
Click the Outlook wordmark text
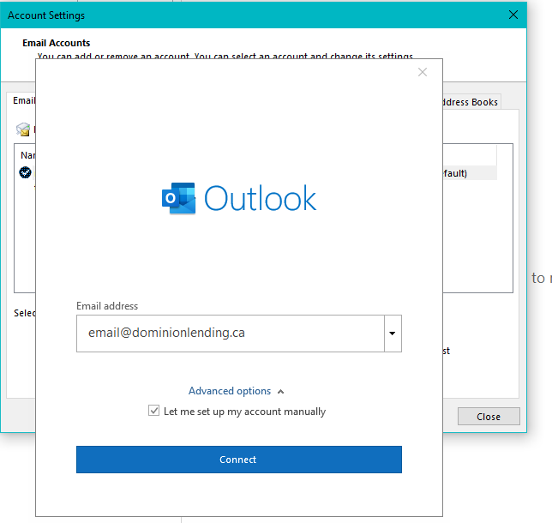pos(261,198)
